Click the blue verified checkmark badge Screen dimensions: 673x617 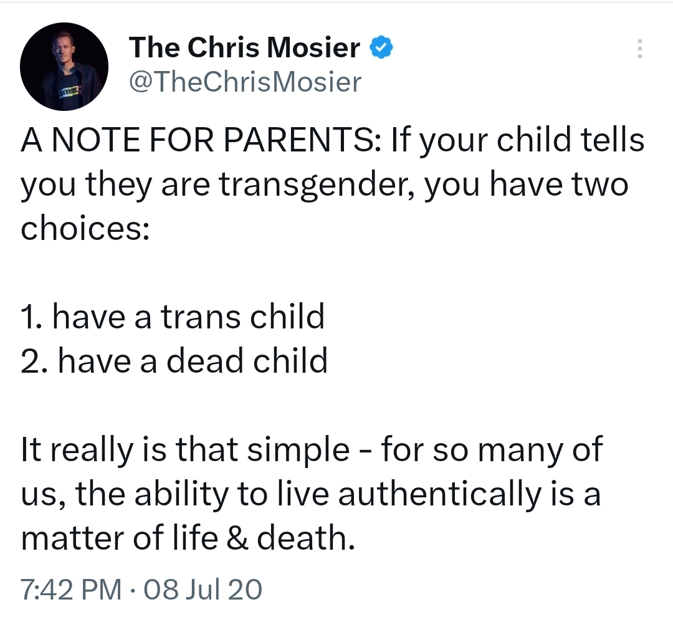[381, 47]
